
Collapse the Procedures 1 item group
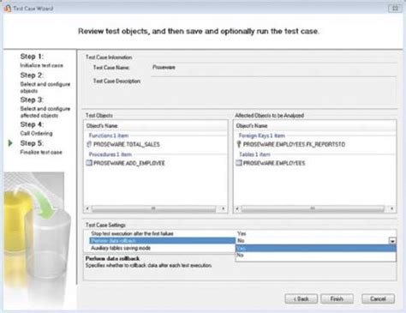tap(110, 154)
